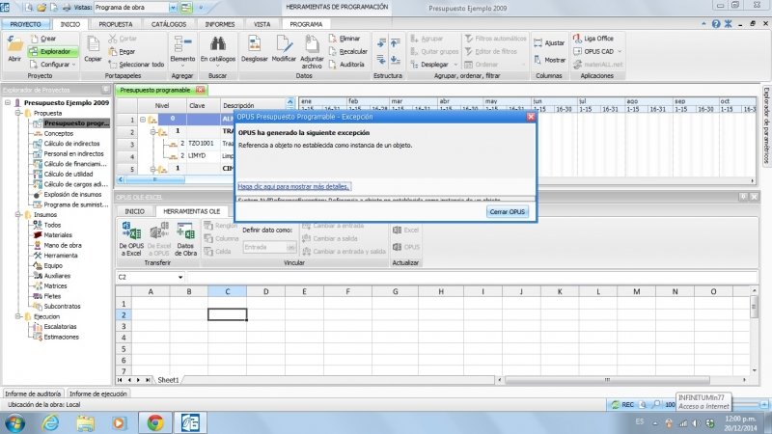772x434 pixels.
Task: Click the Modificar icon in ribbon
Action: (x=284, y=45)
